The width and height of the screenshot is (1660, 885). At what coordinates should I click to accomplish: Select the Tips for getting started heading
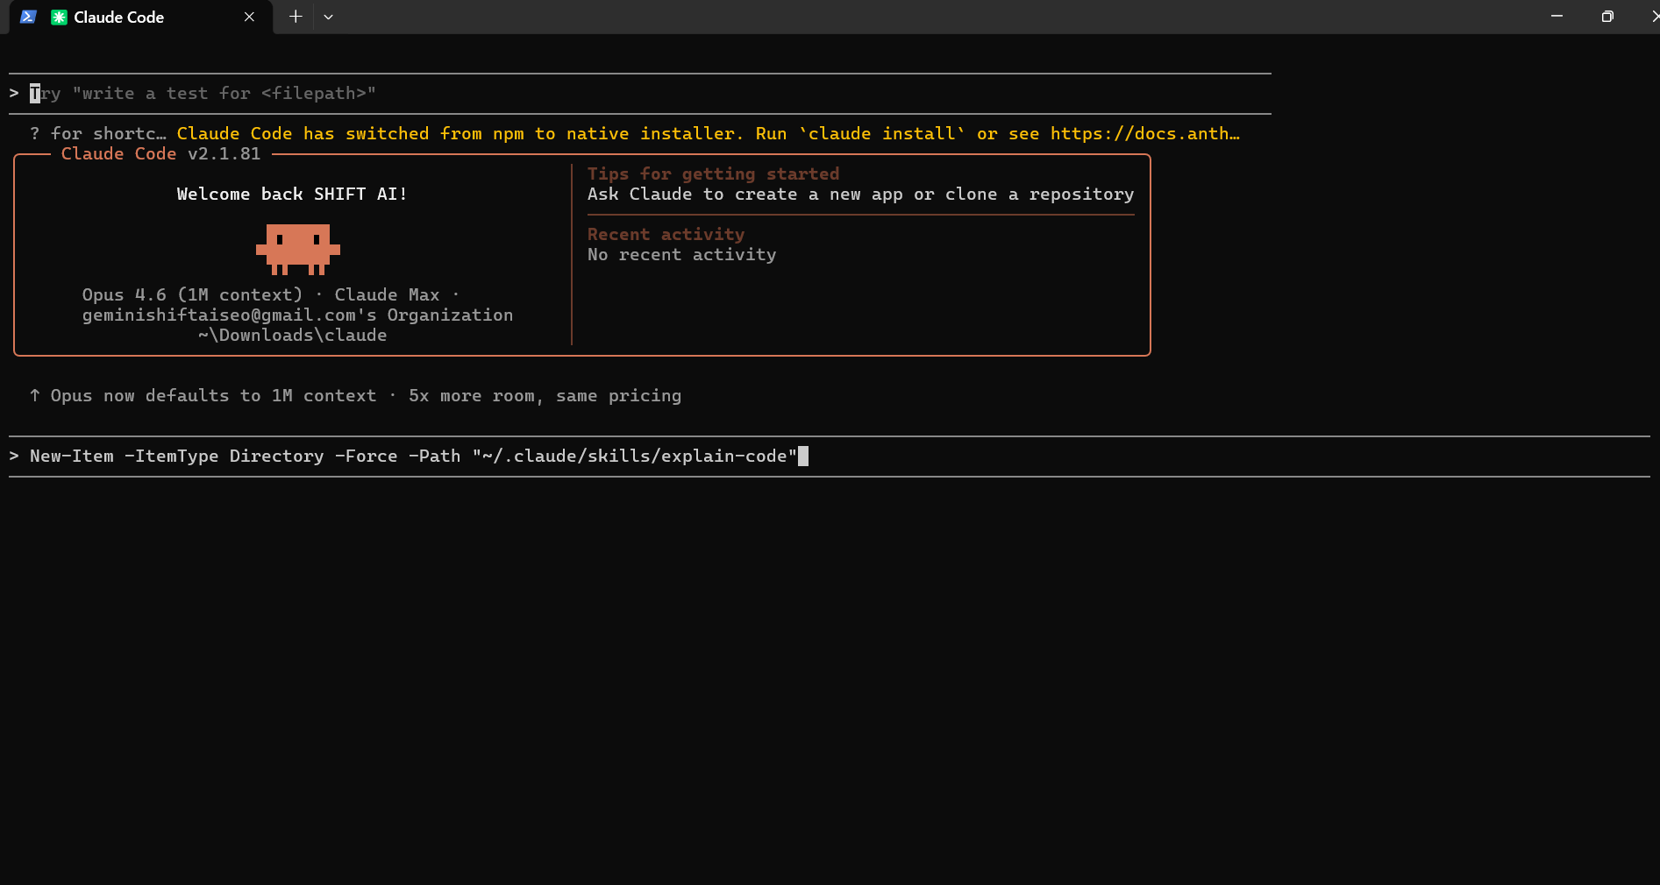[713, 173]
